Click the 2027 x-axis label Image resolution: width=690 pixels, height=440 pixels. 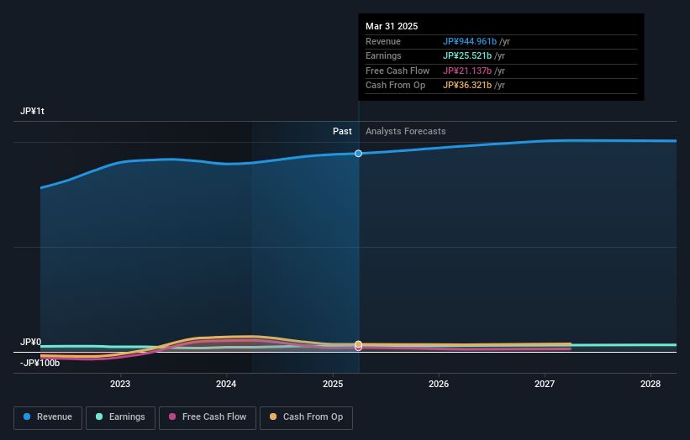point(545,385)
